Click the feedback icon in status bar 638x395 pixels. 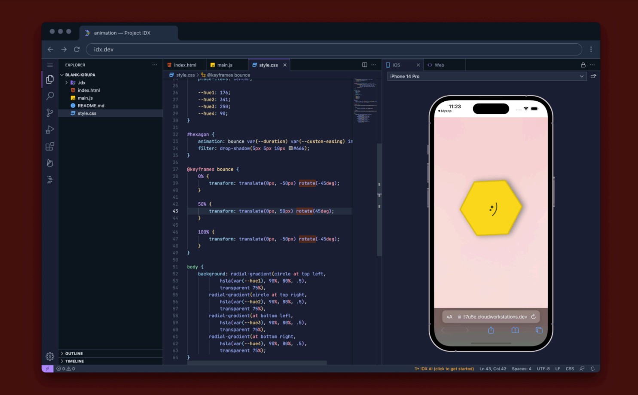click(x=582, y=368)
